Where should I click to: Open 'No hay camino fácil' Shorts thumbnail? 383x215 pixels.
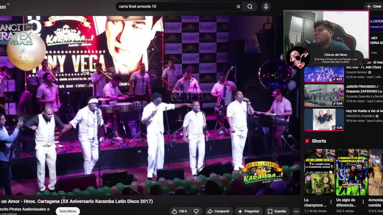pos(320,172)
